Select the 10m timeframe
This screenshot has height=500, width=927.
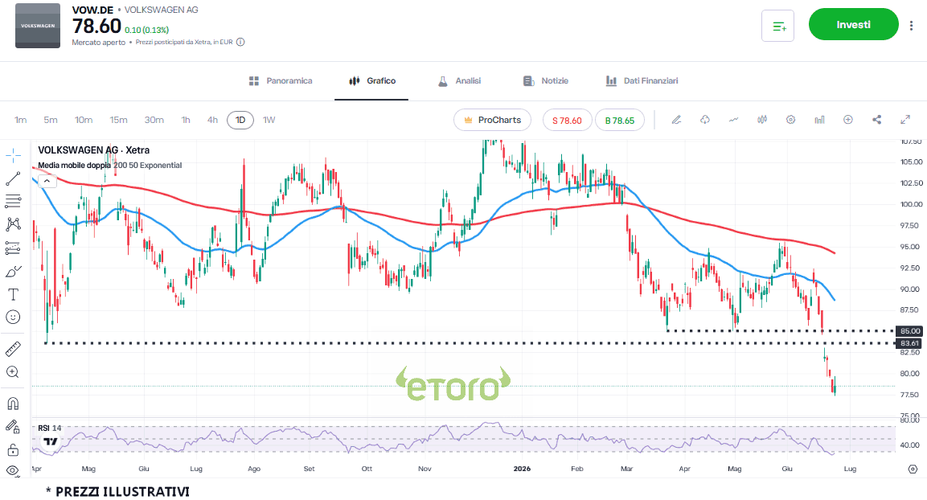(x=84, y=120)
